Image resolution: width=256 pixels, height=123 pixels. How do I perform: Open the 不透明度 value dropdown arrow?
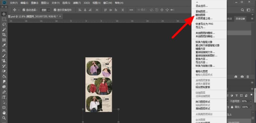pyautogui.click(x=251, y=101)
